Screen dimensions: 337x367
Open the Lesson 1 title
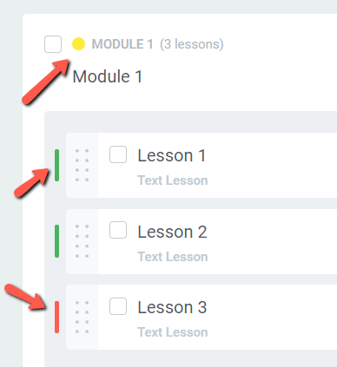pyautogui.click(x=172, y=155)
